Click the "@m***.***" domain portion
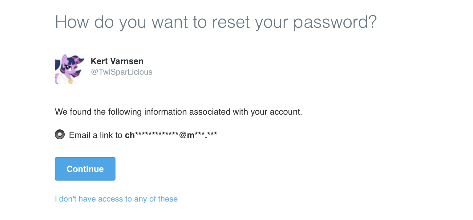Image resolution: width=473 pixels, height=220 pixels. [198, 135]
